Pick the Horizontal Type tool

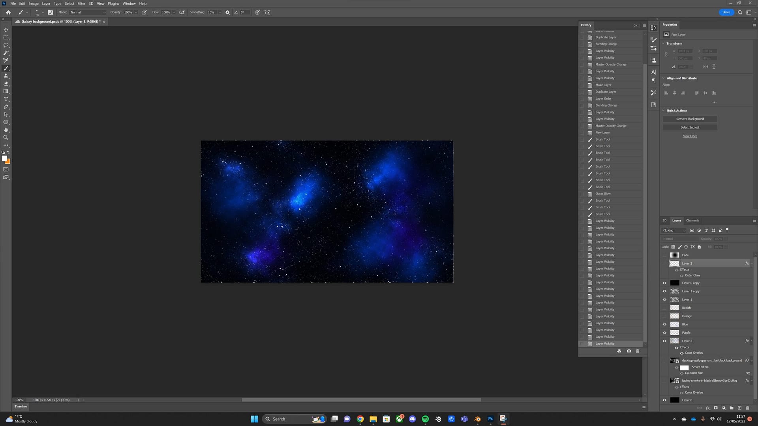(x=6, y=99)
